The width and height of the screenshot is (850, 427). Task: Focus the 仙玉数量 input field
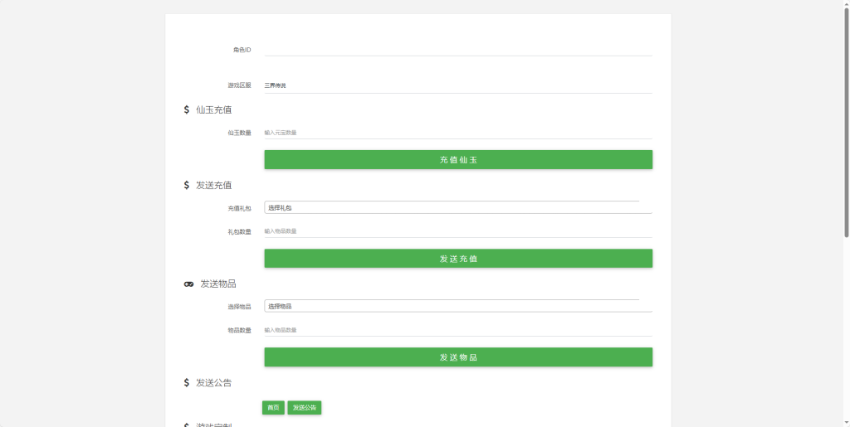[458, 133]
